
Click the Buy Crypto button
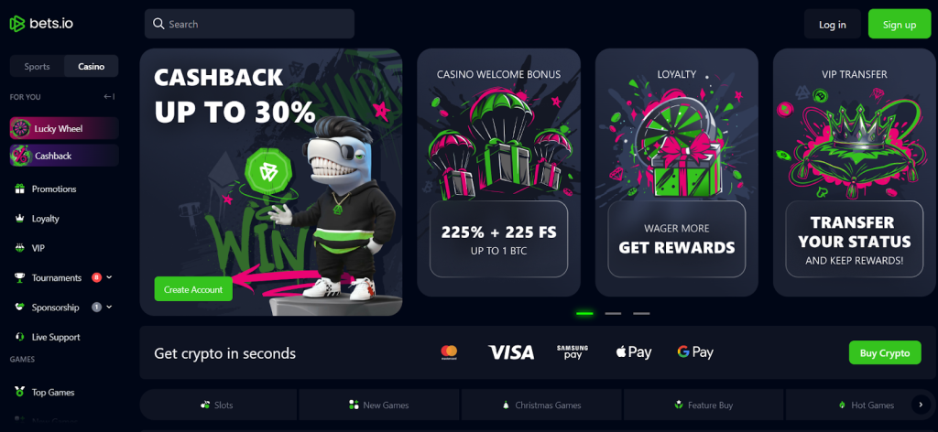click(x=886, y=352)
